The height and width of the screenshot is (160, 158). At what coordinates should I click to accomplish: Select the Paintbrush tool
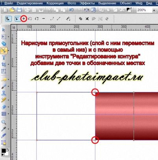click(x=4, y=87)
